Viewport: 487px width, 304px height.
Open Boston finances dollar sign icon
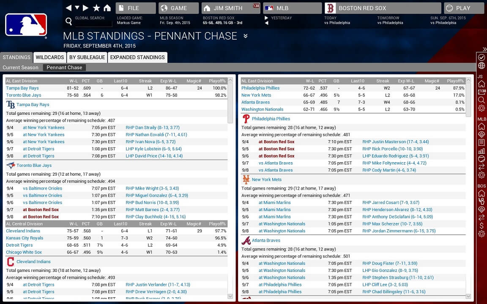tap(481, 225)
